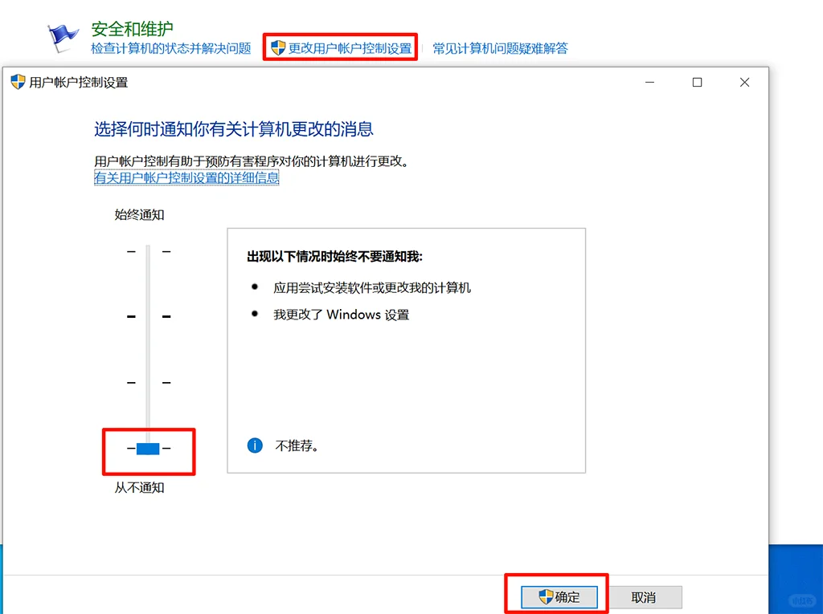
Task: Click the 从不通知 bottom slider position
Action: (x=149, y=448)
